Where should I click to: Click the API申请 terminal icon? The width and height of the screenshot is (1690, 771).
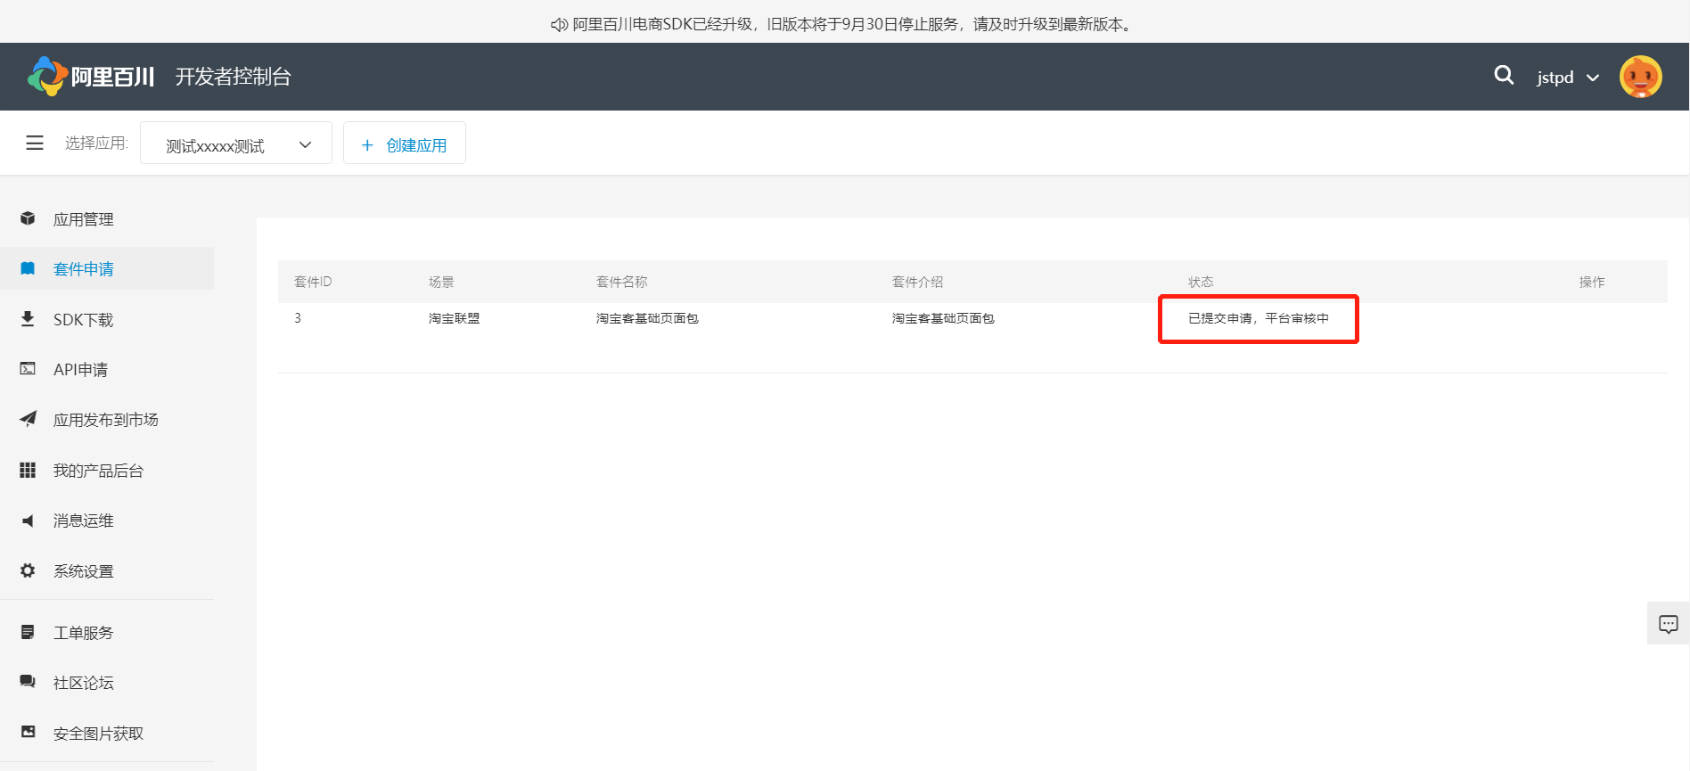click(28, 368)
